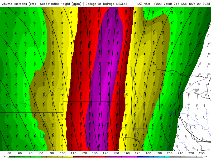
Task: Click the legend value 180
Action: [148, 153]
